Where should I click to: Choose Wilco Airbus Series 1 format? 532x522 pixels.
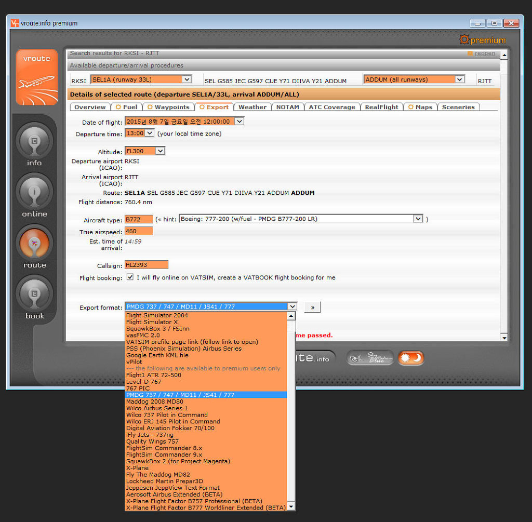pyautogui.click(x=206, y=408)
